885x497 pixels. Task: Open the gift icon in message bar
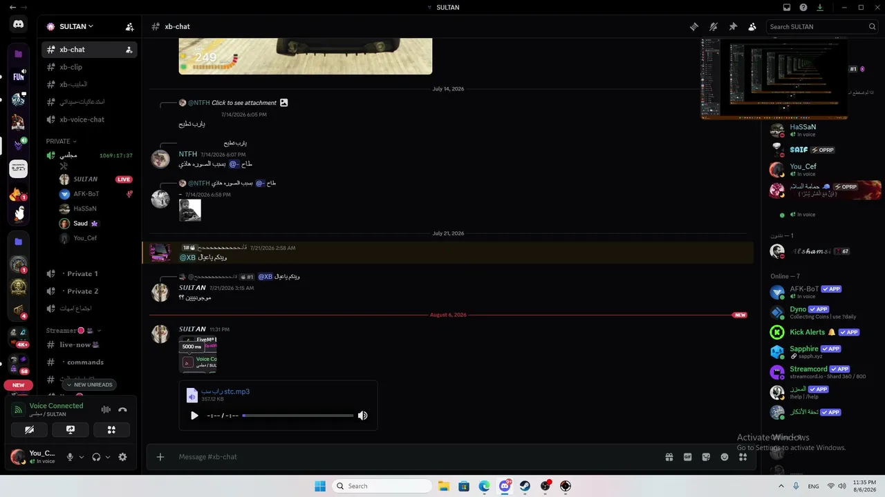(669, 457)
